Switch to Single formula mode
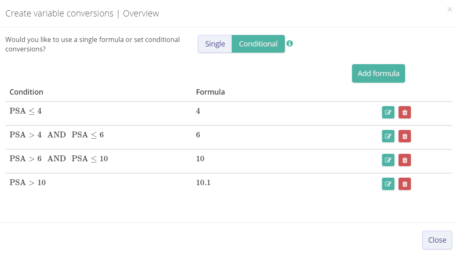 (x=215, y=44)
